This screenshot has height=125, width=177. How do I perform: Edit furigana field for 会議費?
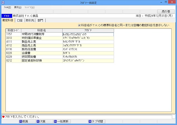(88, 53)
